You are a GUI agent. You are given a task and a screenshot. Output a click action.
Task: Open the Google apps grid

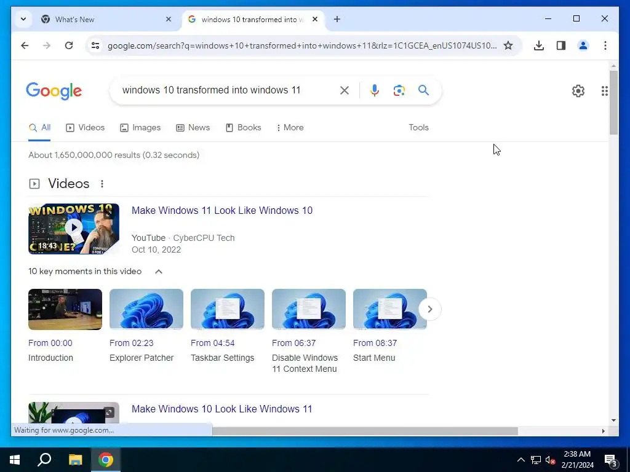(x=605, y=91)
